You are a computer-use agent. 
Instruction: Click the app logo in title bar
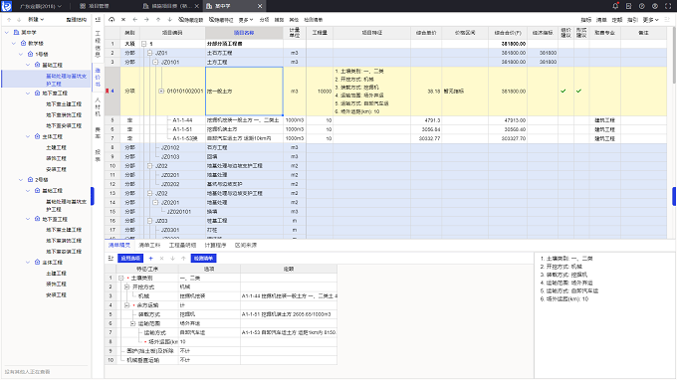click(x=7, y=6)
